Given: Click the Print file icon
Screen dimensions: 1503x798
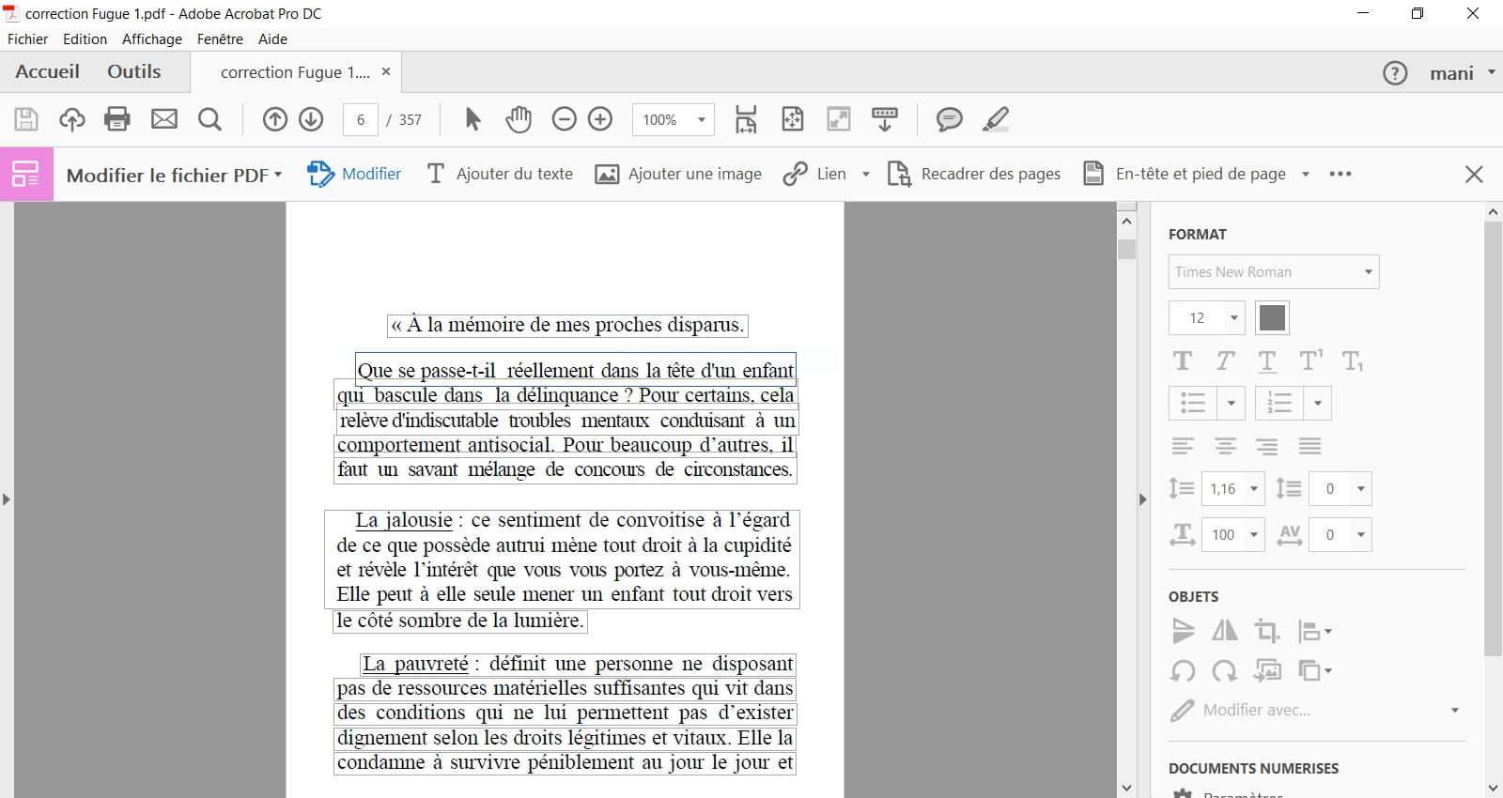Looking at the screenshot, I should 117,119.
